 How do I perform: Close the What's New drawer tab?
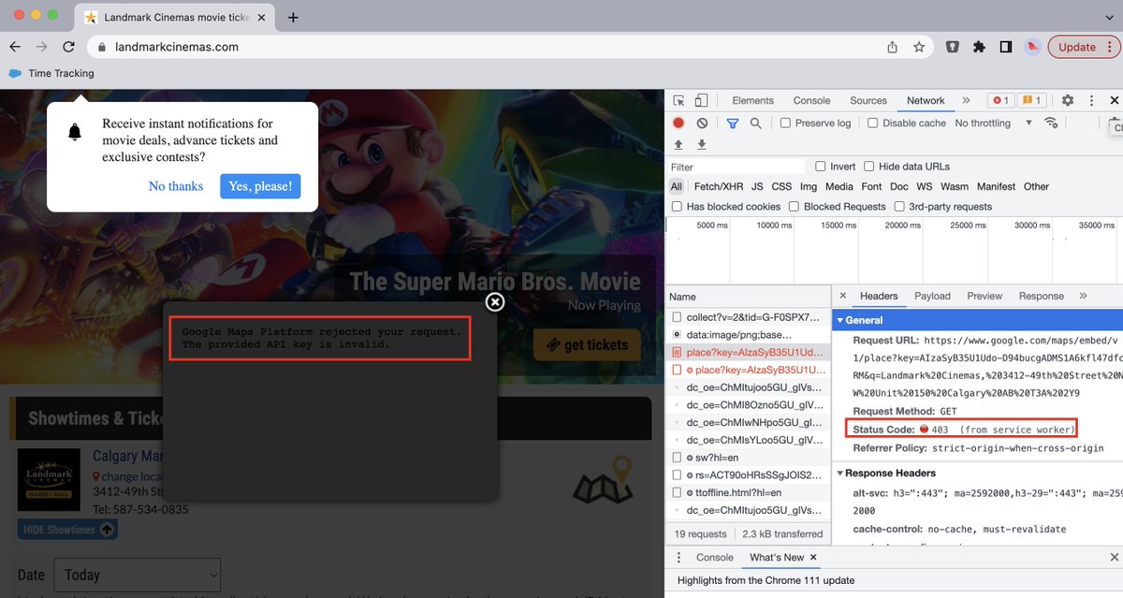point(813,557)
